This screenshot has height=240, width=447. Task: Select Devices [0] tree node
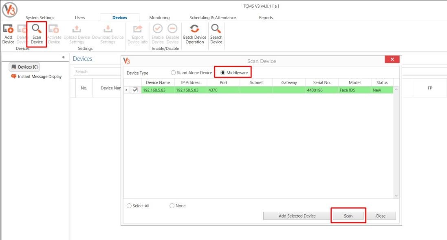(x=24, y=67)
